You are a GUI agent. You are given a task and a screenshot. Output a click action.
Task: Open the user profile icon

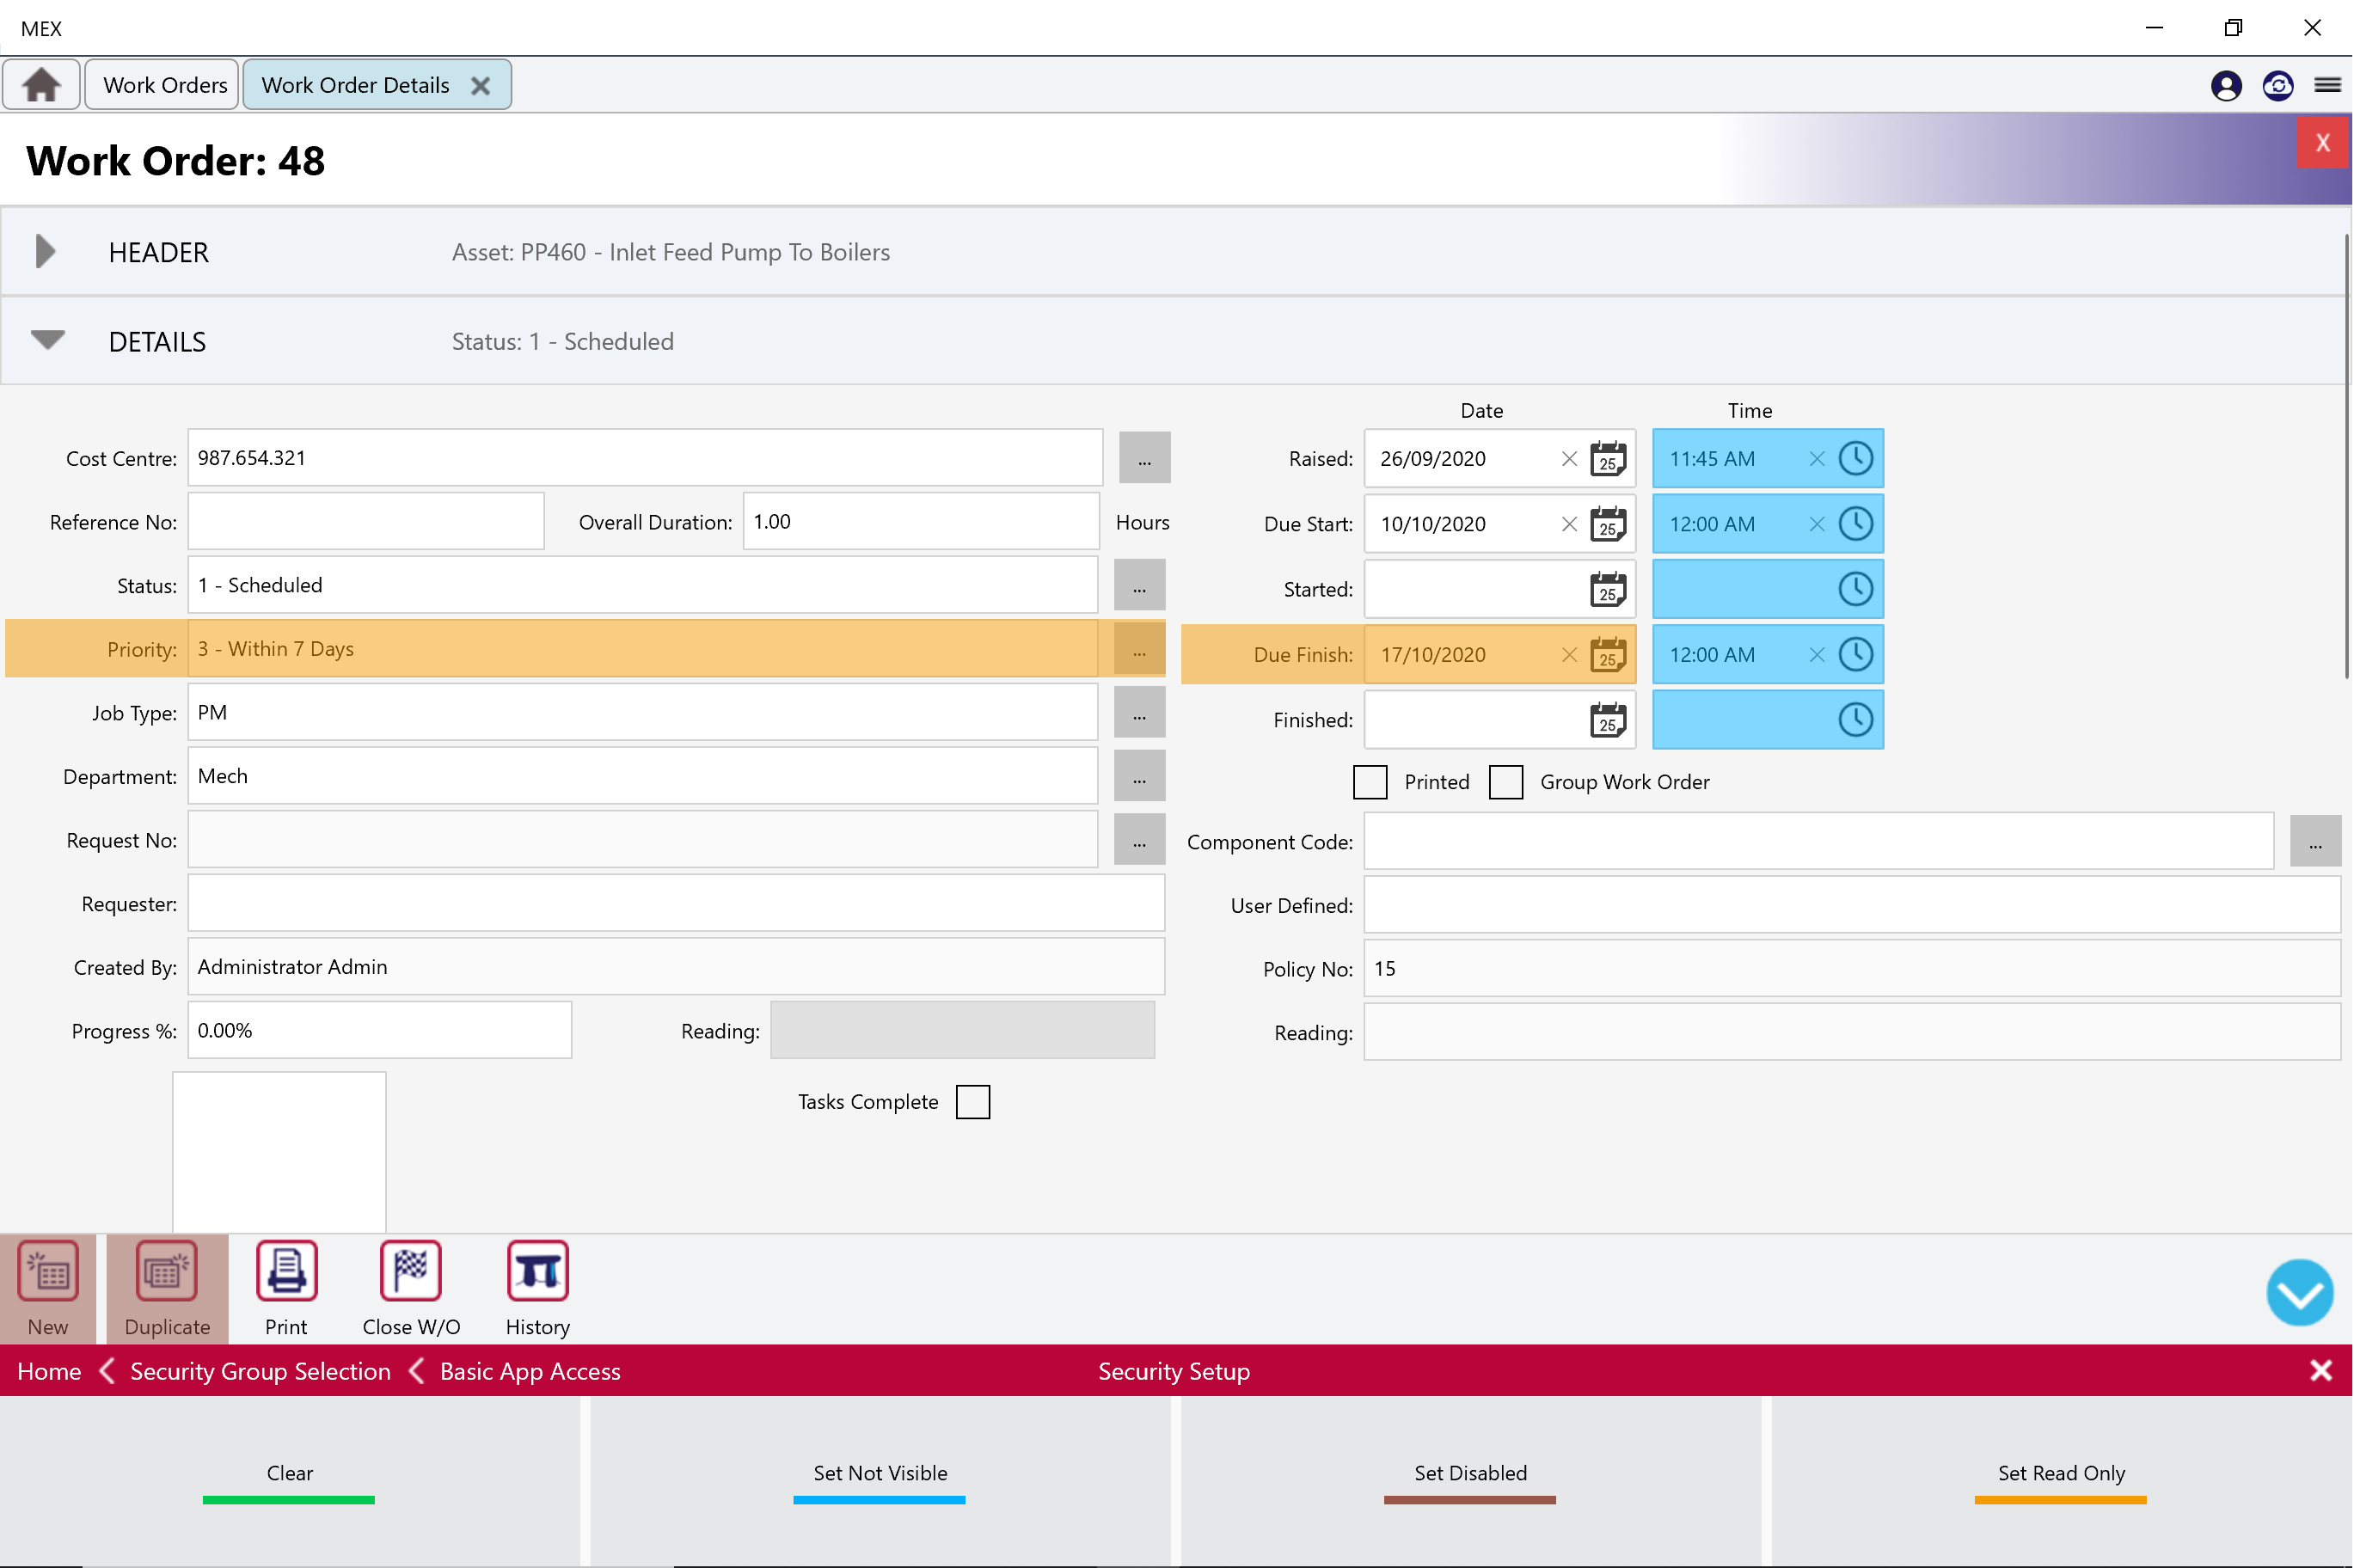2226,86
